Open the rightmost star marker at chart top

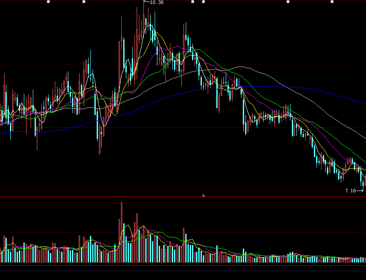click(x=332, y=2)
